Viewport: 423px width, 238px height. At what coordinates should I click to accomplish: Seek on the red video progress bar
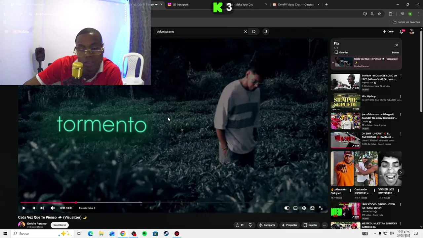48,202
